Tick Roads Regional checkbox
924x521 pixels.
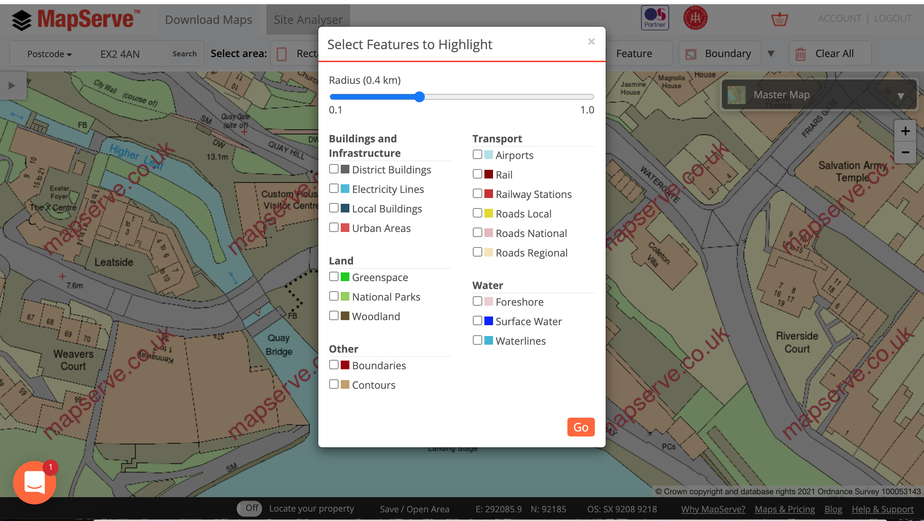pyautogui.click(x=478, y=252)
